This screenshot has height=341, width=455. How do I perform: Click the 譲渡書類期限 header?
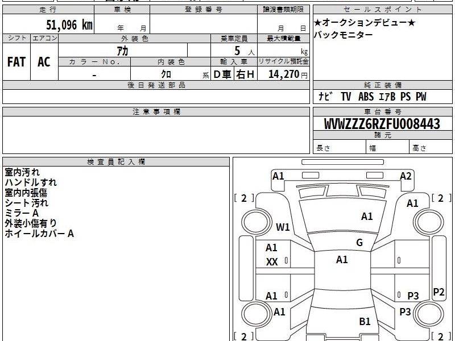(x=283, y=10)
